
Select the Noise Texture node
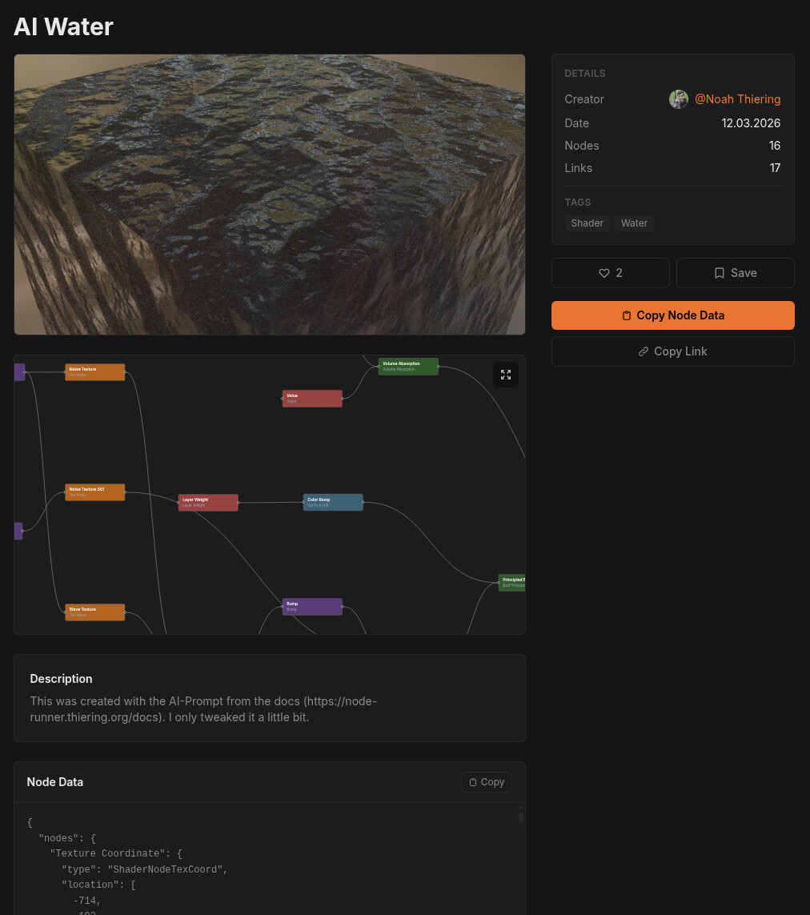point(95,372)
